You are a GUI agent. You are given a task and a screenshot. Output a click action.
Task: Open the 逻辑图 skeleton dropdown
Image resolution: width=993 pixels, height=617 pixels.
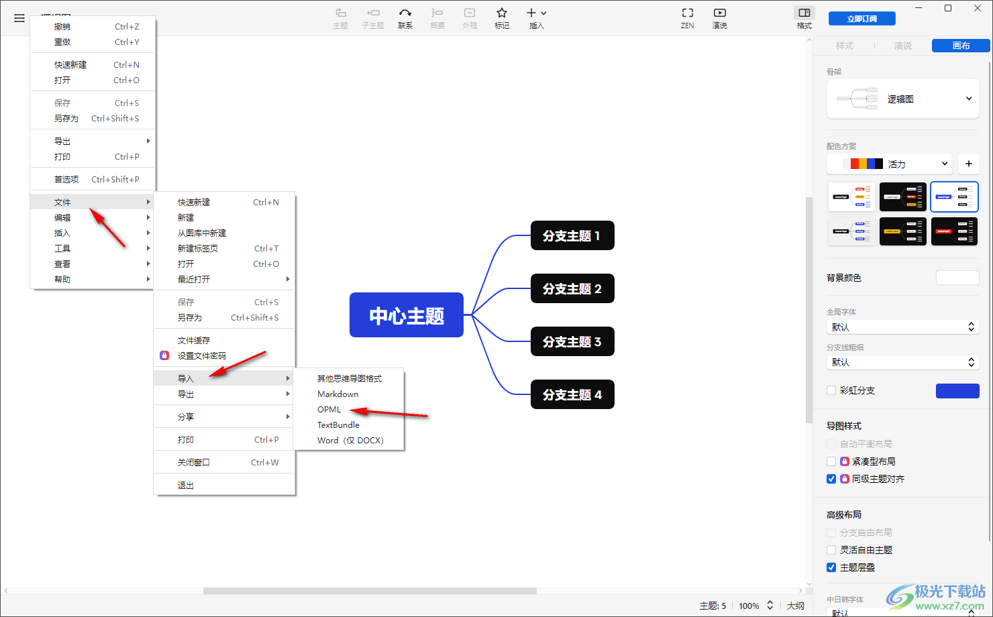pyautogui.click(x=903, y=99)
